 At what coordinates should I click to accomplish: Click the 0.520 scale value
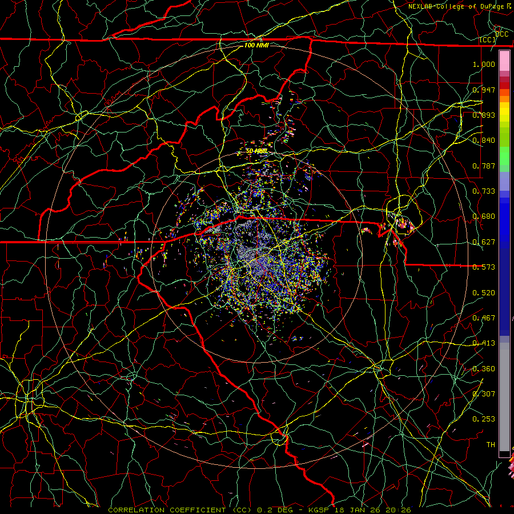(x=484, y=293)
